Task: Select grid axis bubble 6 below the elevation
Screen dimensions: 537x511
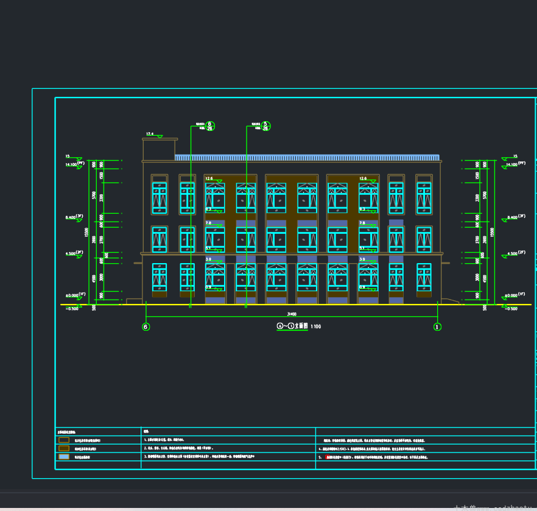Action: click(x=146, y=326)
